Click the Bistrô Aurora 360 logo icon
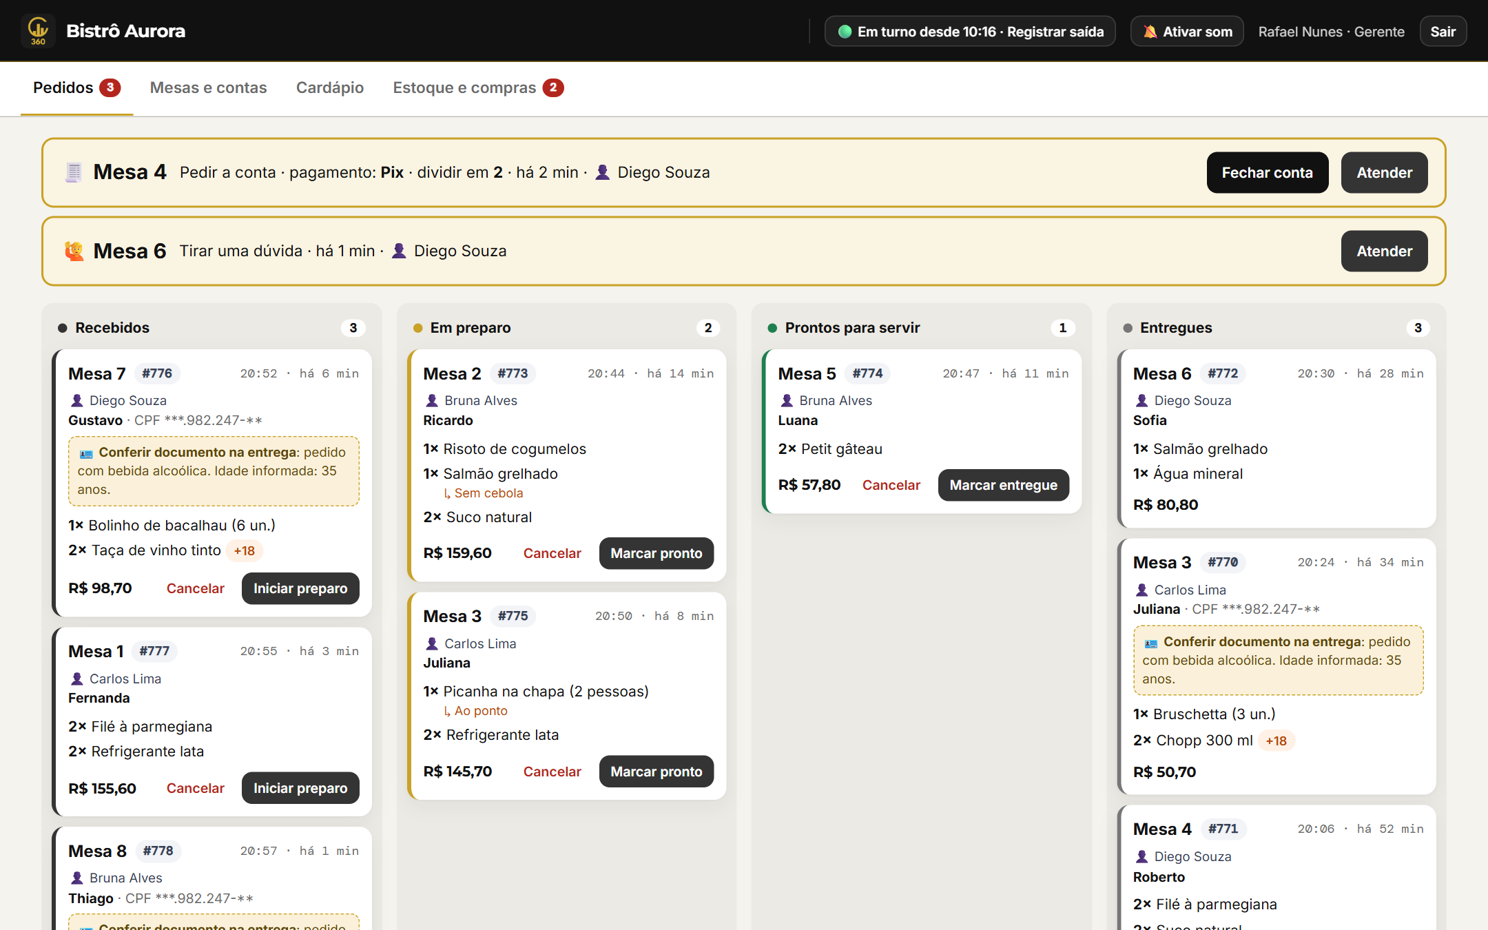This screenshot has width=1488, height=930. click(x=38, y=31)
